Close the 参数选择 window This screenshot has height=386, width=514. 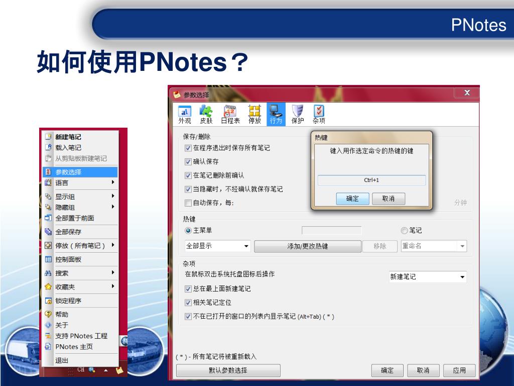pos(467,93)
